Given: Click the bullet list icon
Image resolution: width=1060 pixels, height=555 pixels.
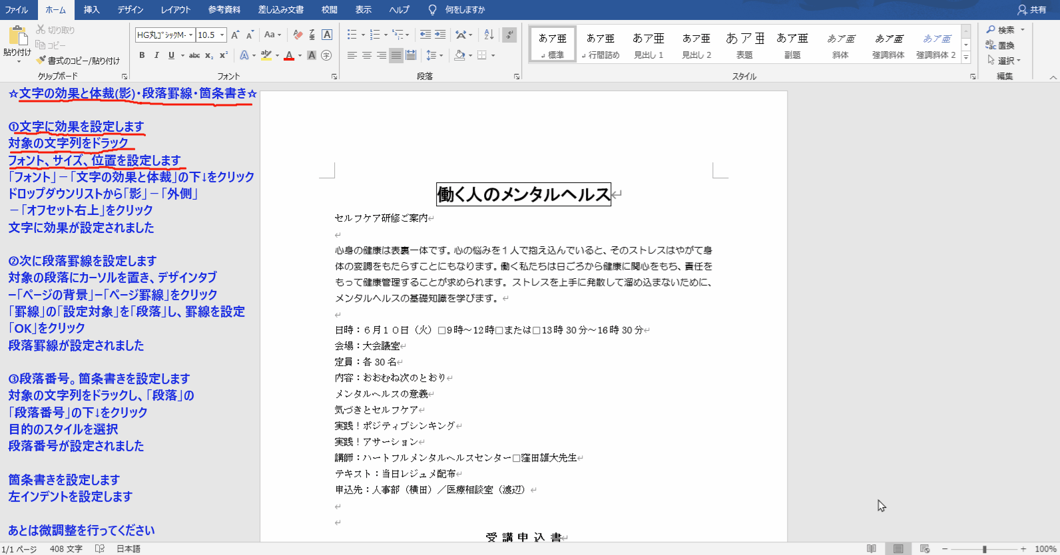Looking at the screenshot, I should [352, 35].
